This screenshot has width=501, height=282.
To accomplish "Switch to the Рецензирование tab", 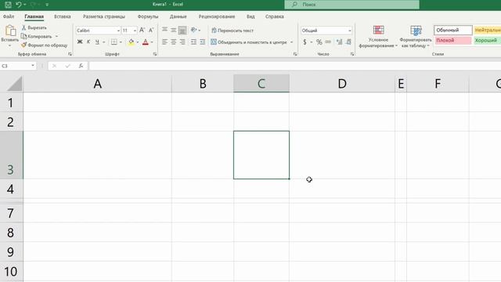I will click(x=217, y=16).
